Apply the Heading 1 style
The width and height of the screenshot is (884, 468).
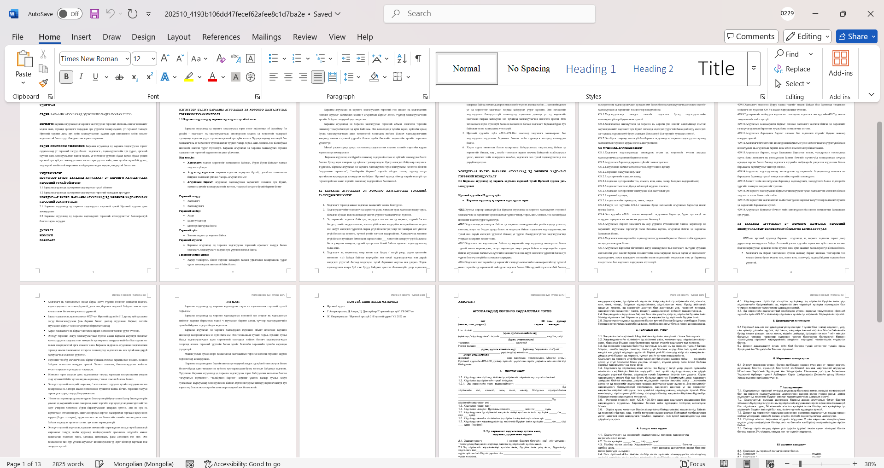591,69
